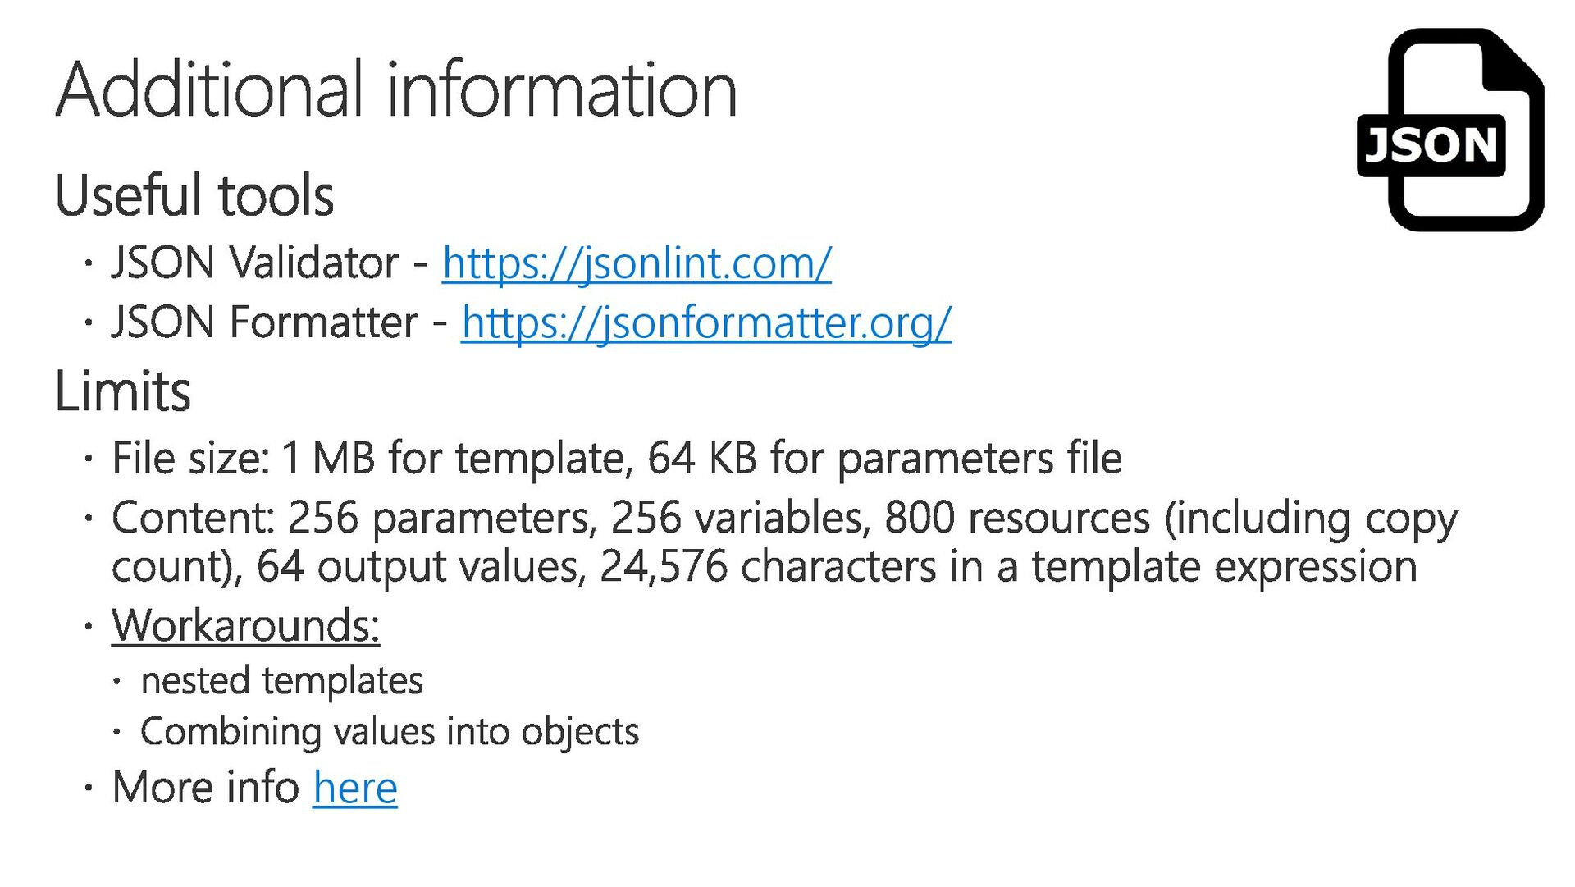Screen dimensions: 1575x887
Task: Click the "JSON Formatter" label text
Action: point(265,322)
